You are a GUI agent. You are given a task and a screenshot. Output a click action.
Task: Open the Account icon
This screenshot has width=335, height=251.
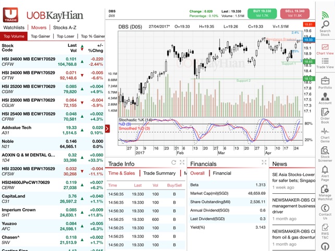325,98
